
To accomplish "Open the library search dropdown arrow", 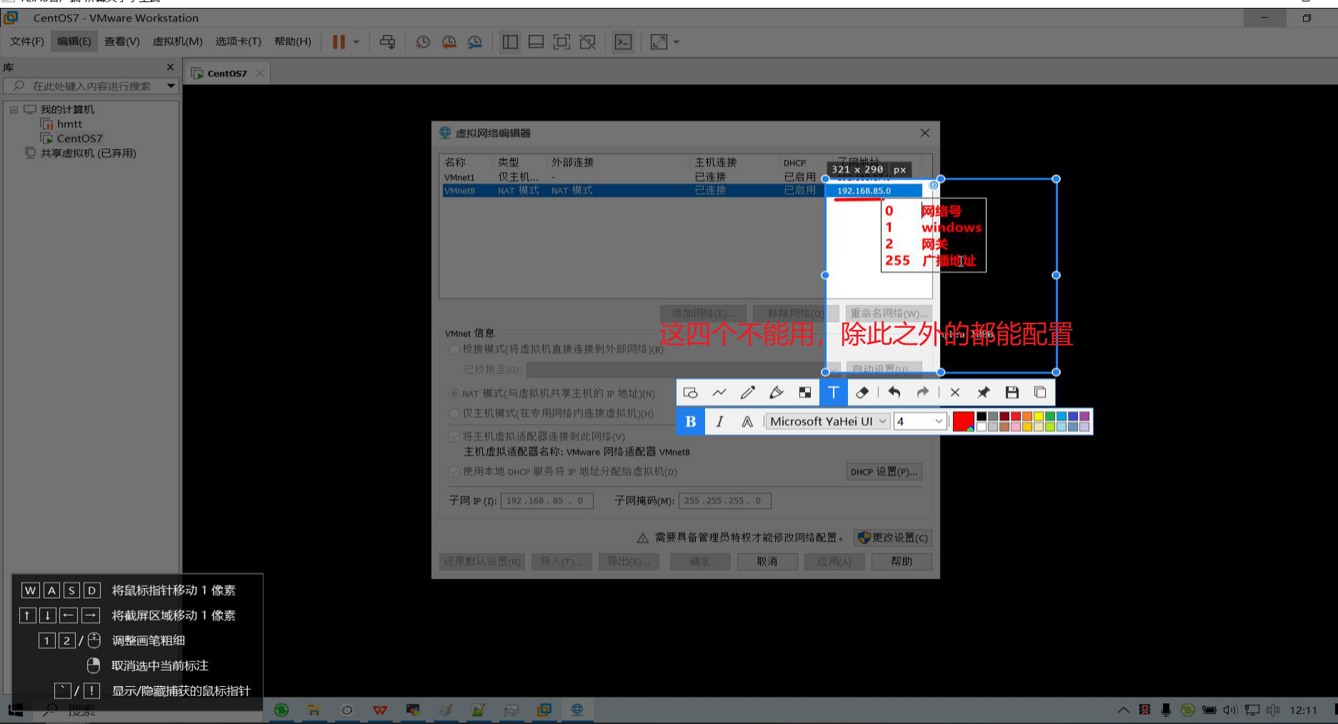I will (x=171, y=86).
